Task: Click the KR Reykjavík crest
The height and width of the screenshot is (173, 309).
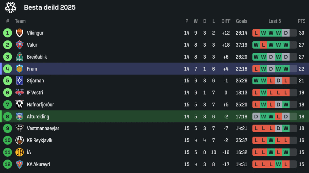Action: [x=19, y=140]
